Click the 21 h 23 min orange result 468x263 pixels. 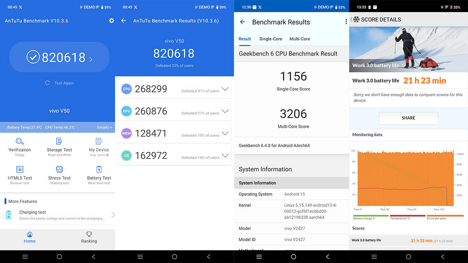[x=425, y=81]
